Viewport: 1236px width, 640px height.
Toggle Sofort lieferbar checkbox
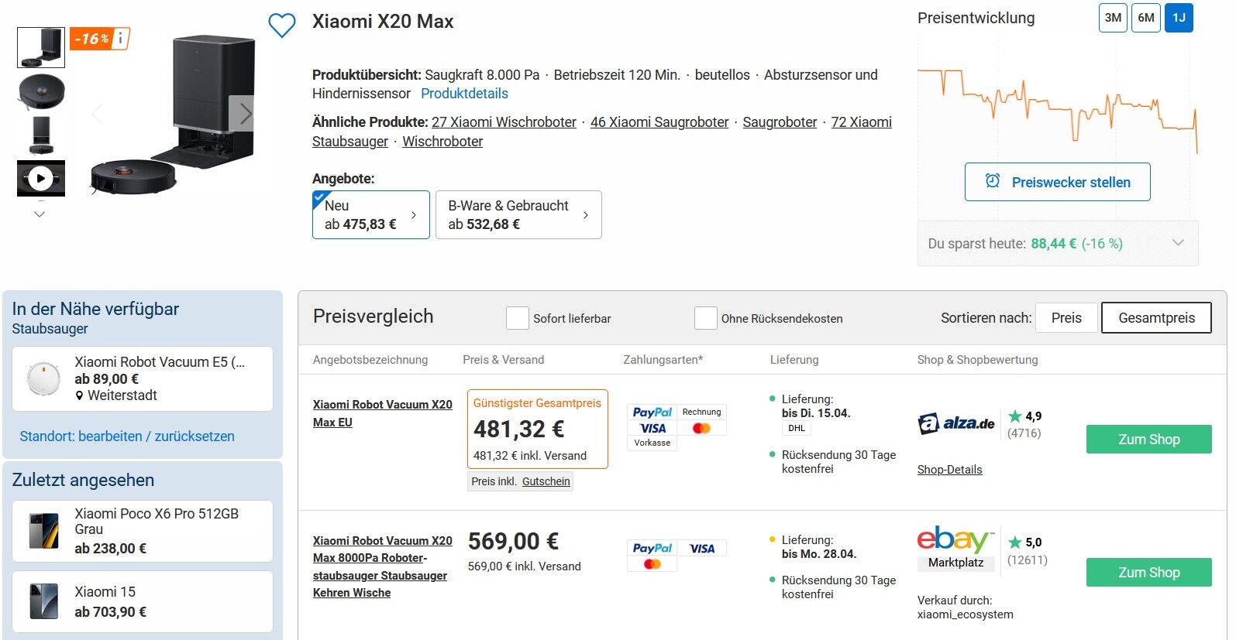click(518, 318)
